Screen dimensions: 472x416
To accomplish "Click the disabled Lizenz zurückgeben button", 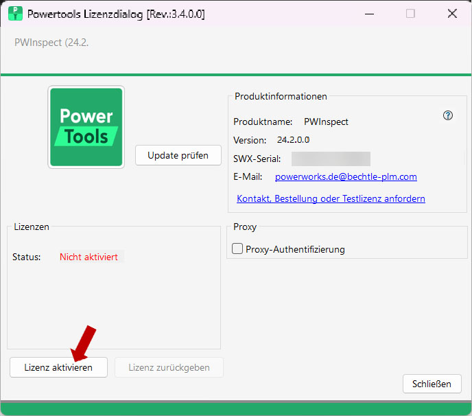I will click(x=169, y=367).
